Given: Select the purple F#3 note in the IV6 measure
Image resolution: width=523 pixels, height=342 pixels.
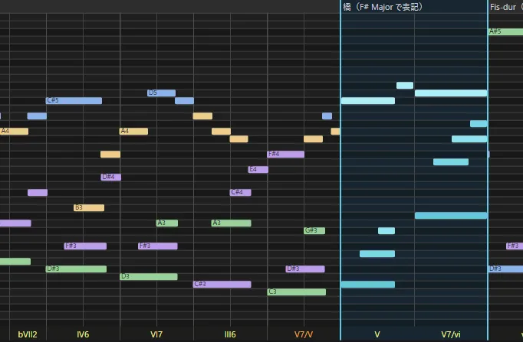Looking at the screenshot, I should tap(85, 246).
